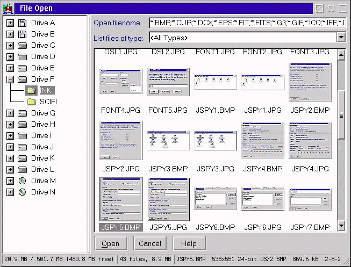Select the open INK folder icon
The height and width of the screenshot is (267, 351).
pyautogui.click(x=31, y=91)
